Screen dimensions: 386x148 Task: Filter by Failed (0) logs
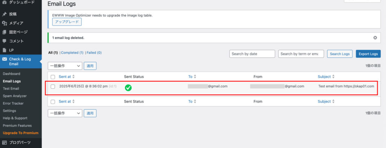pyautogui.click(x=94, y=53)
